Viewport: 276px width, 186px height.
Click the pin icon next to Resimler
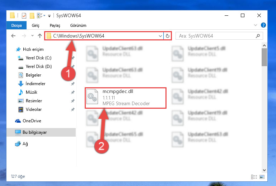coord(73,101)
